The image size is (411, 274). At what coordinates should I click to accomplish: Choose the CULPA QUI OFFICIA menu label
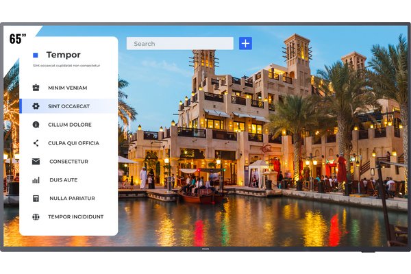tap(73, 143)
